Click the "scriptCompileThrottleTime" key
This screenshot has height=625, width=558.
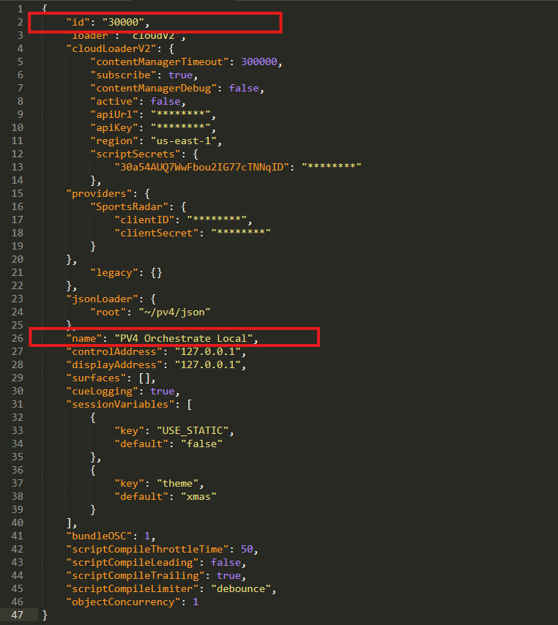coord(147,550)
